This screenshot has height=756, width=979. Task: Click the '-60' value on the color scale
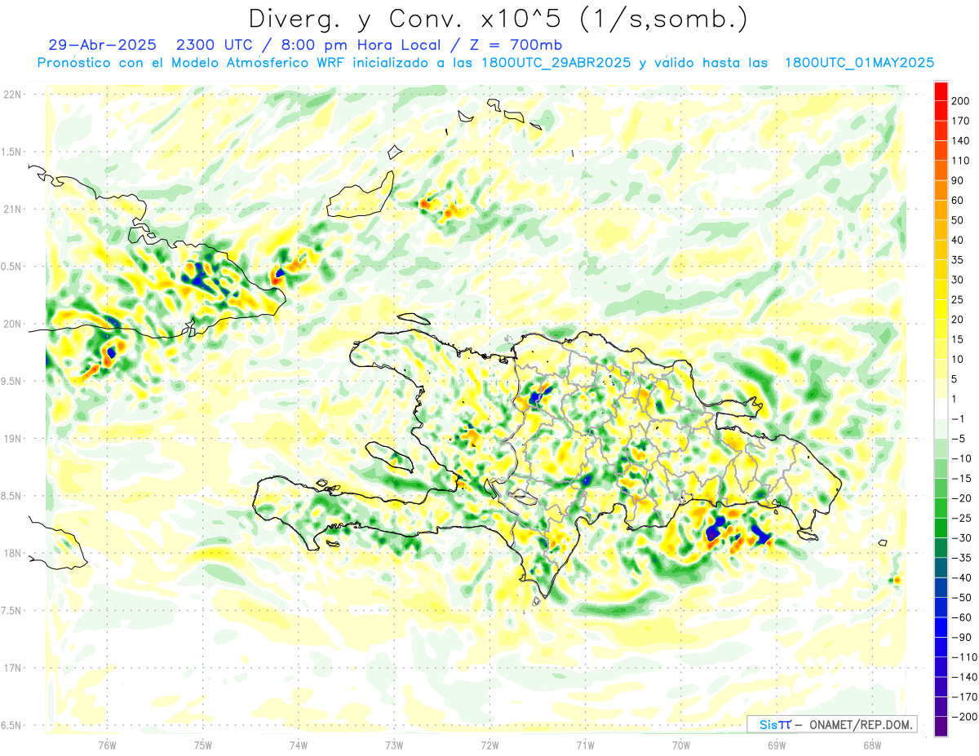pos(961,617)
